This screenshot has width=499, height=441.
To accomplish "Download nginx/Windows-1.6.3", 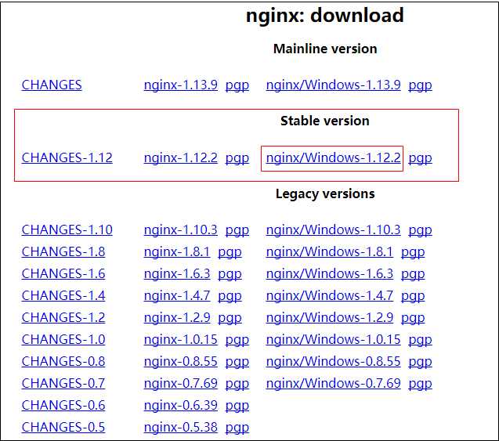I will pyautogui.click(x=329, y=273).
